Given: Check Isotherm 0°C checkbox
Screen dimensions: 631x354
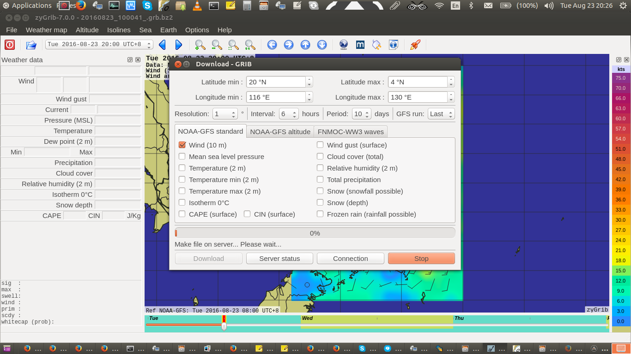Looking at the screenshot, I should [x=182, y=202].
